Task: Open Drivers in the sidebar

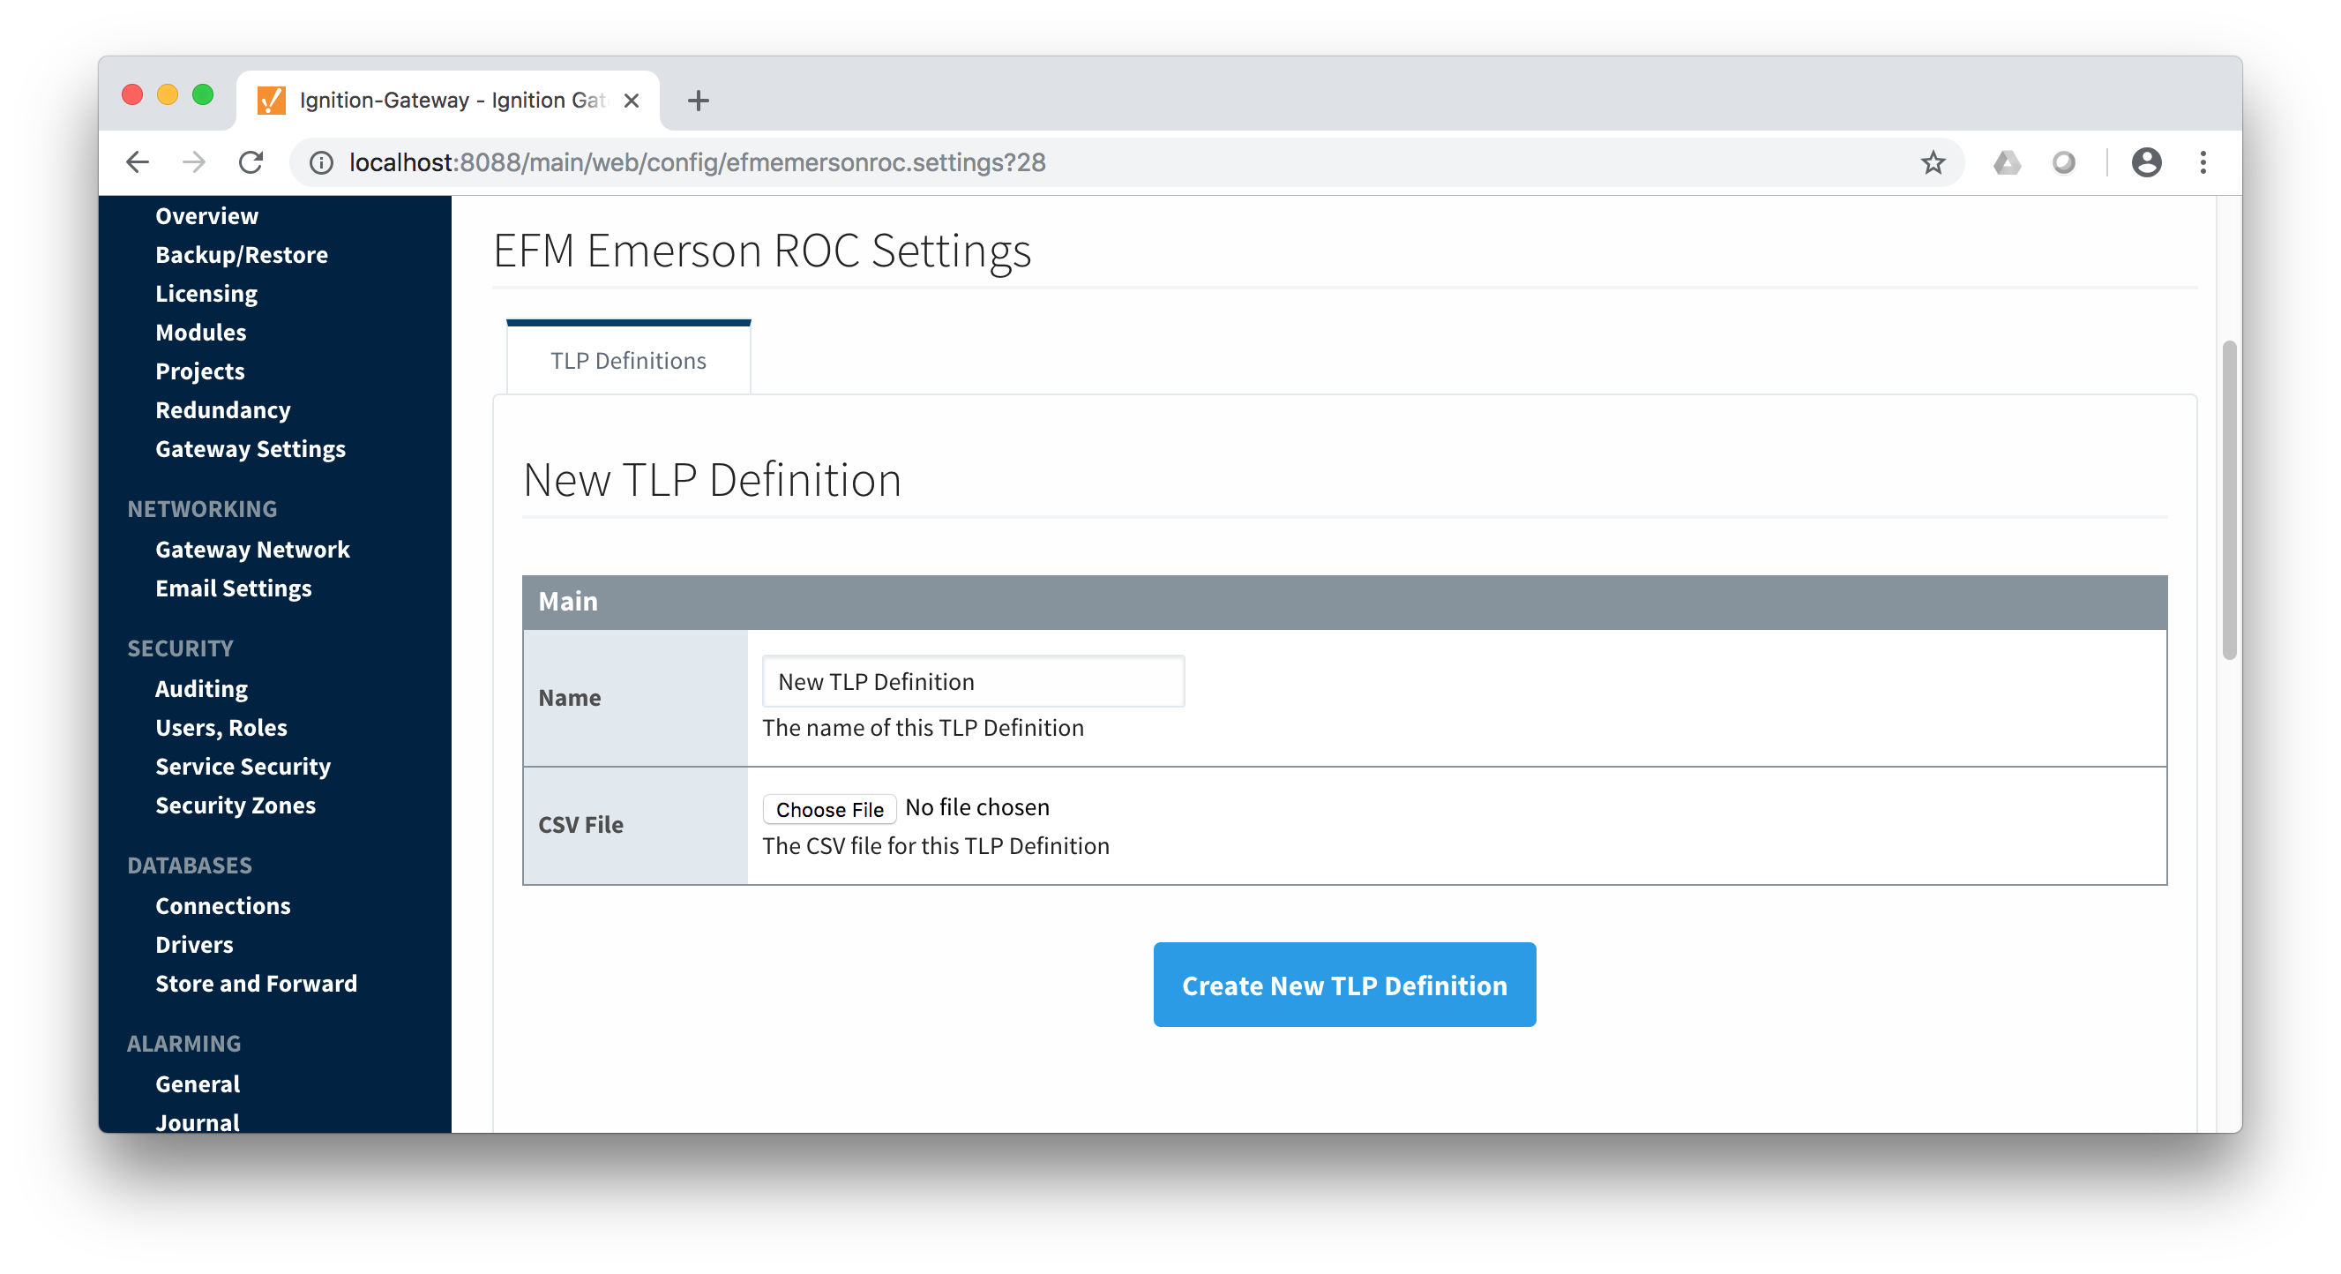Action: (x=193, y=944)
